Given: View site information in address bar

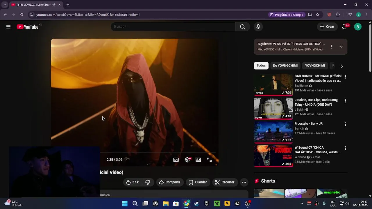Looking at the screenshot, I should coord(32,15).
